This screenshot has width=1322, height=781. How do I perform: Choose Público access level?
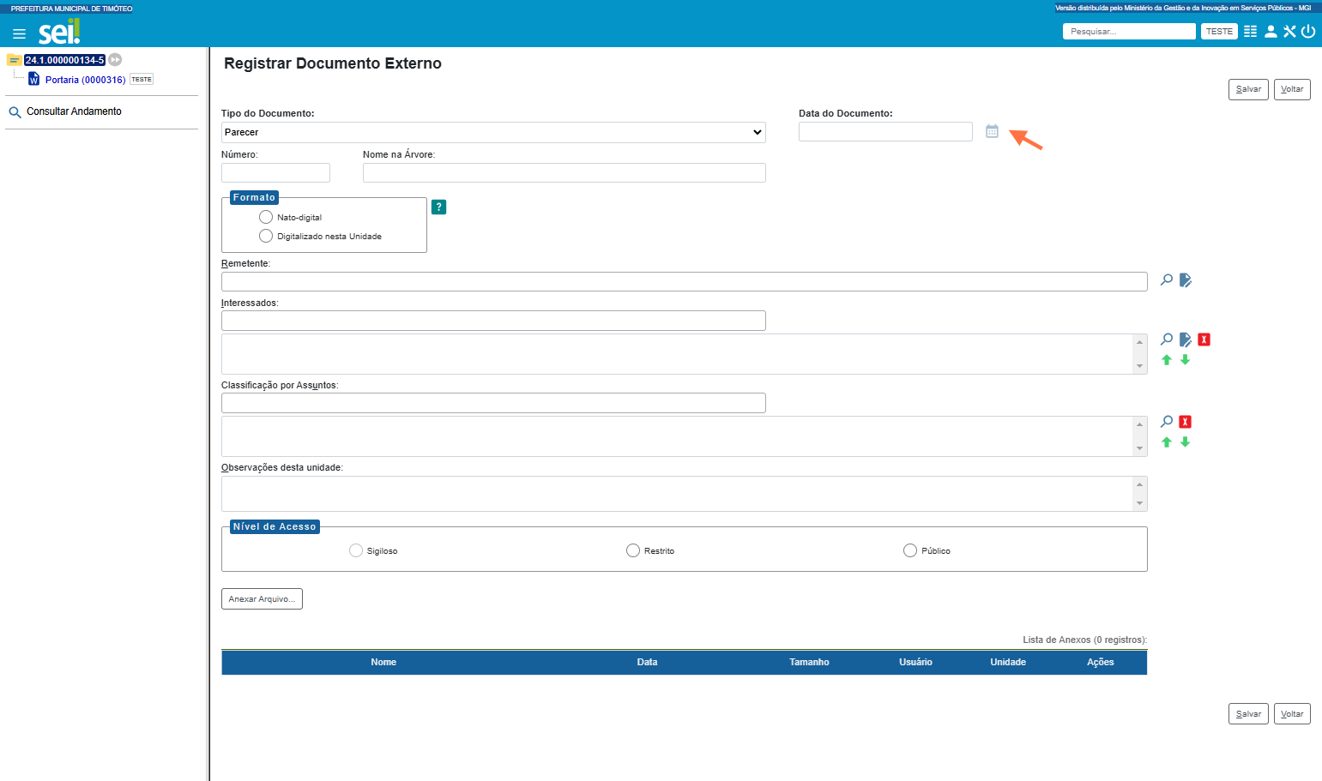pos(910,550)
